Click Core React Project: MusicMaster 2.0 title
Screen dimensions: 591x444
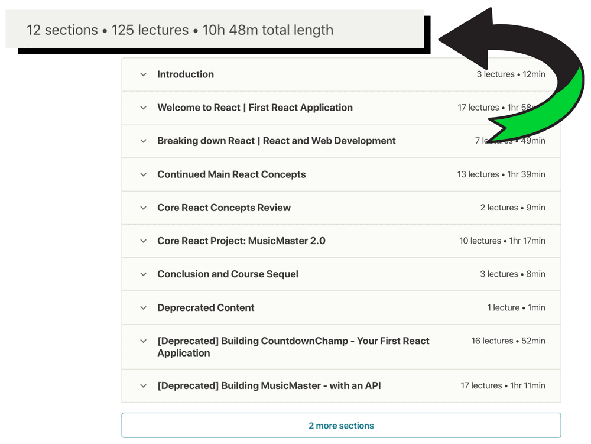(x=241, y=241)
